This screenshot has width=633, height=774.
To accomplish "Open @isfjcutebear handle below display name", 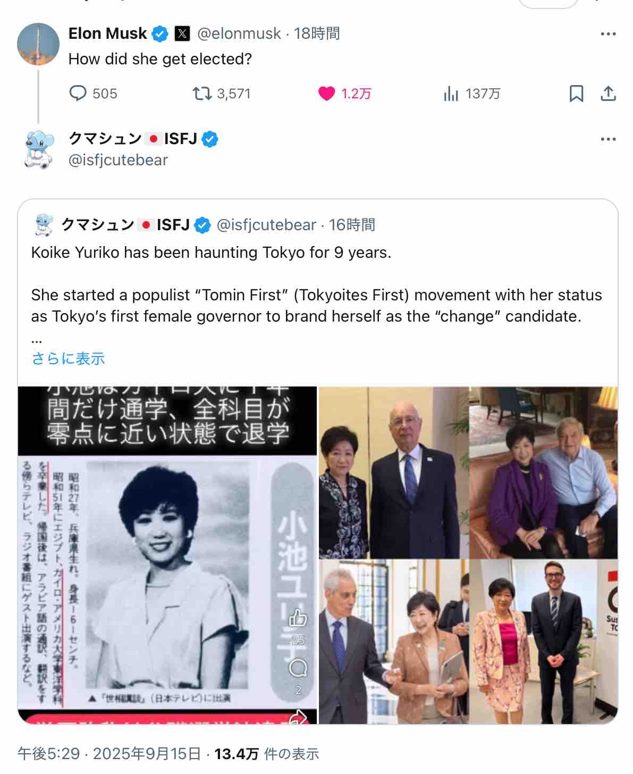I will point(118,160).
